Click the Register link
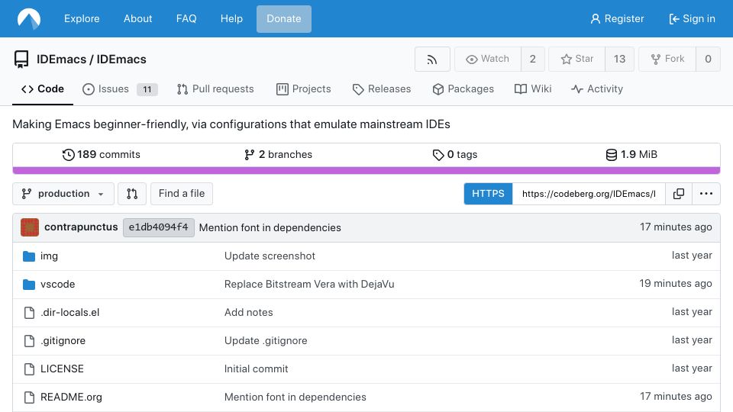 617,18
